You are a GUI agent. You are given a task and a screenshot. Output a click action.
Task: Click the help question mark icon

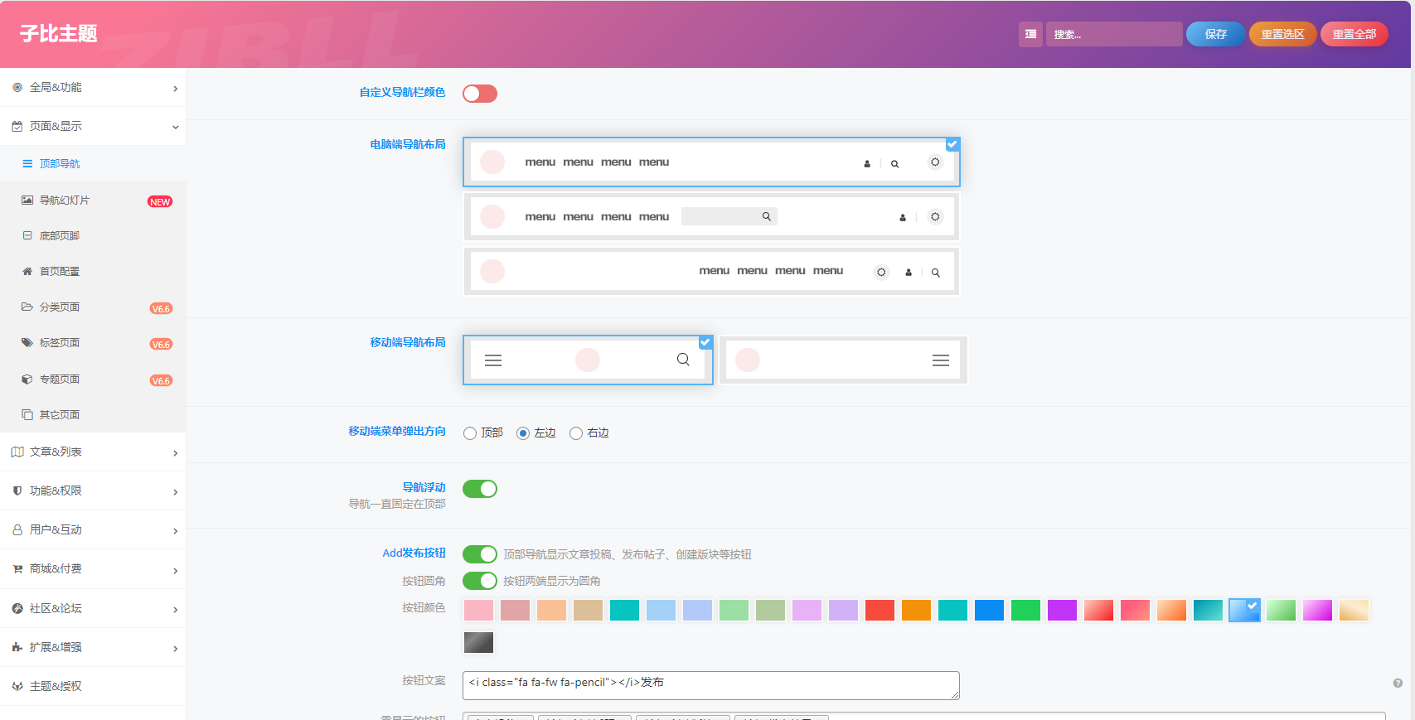(x=1398, y=684)
